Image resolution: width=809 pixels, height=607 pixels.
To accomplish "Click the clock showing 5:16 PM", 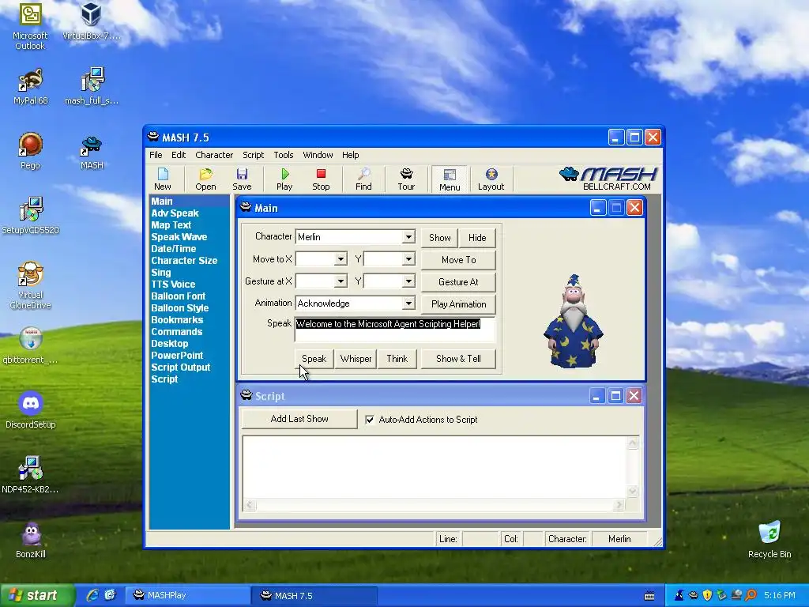I will [780, 595].
